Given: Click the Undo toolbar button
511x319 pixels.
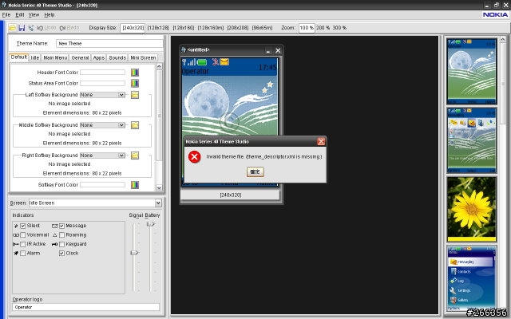Looking at the screenshot, I should (46, 28).
